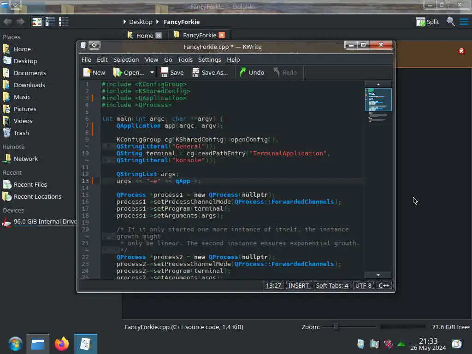Go back in Dolphin navigation

(x=7, y=22)
